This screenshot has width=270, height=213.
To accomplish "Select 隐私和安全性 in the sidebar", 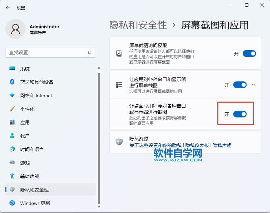I will 34,190.
